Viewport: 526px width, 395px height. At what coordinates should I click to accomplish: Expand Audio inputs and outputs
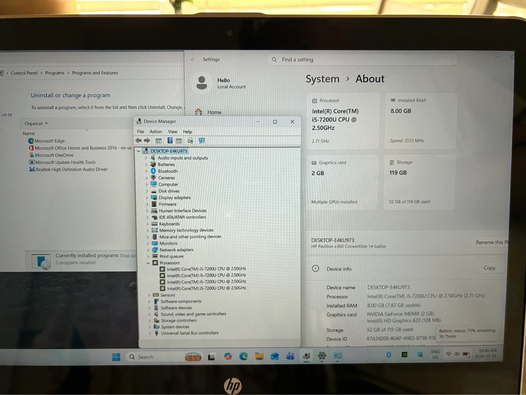click(x=146, y=158)
